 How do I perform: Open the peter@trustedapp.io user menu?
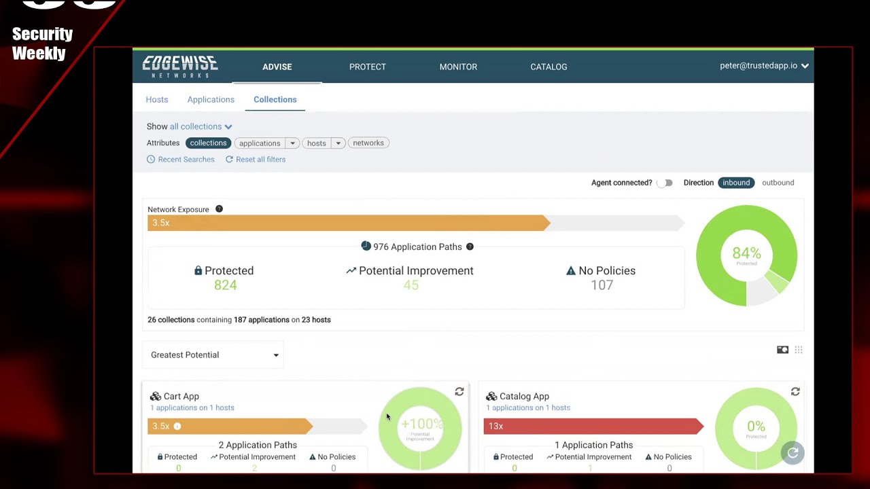(x=764, y=66)
